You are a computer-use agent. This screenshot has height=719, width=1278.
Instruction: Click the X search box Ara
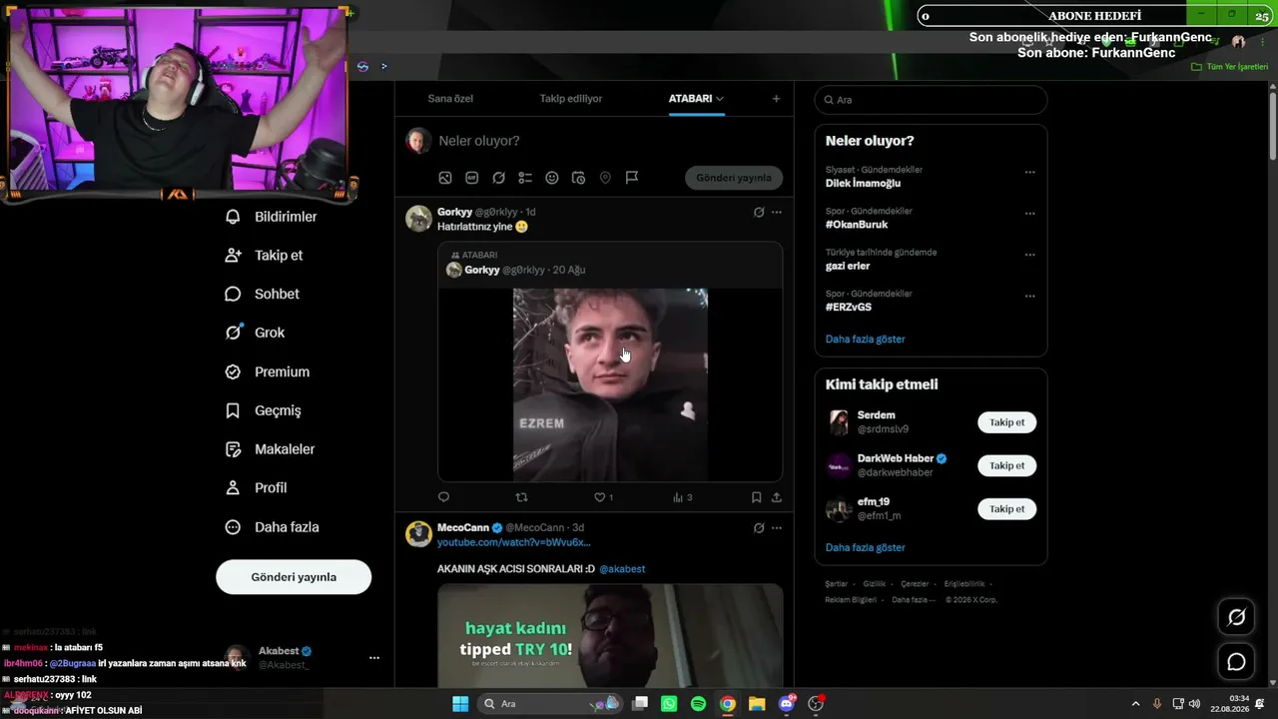(x=931, y=100)
